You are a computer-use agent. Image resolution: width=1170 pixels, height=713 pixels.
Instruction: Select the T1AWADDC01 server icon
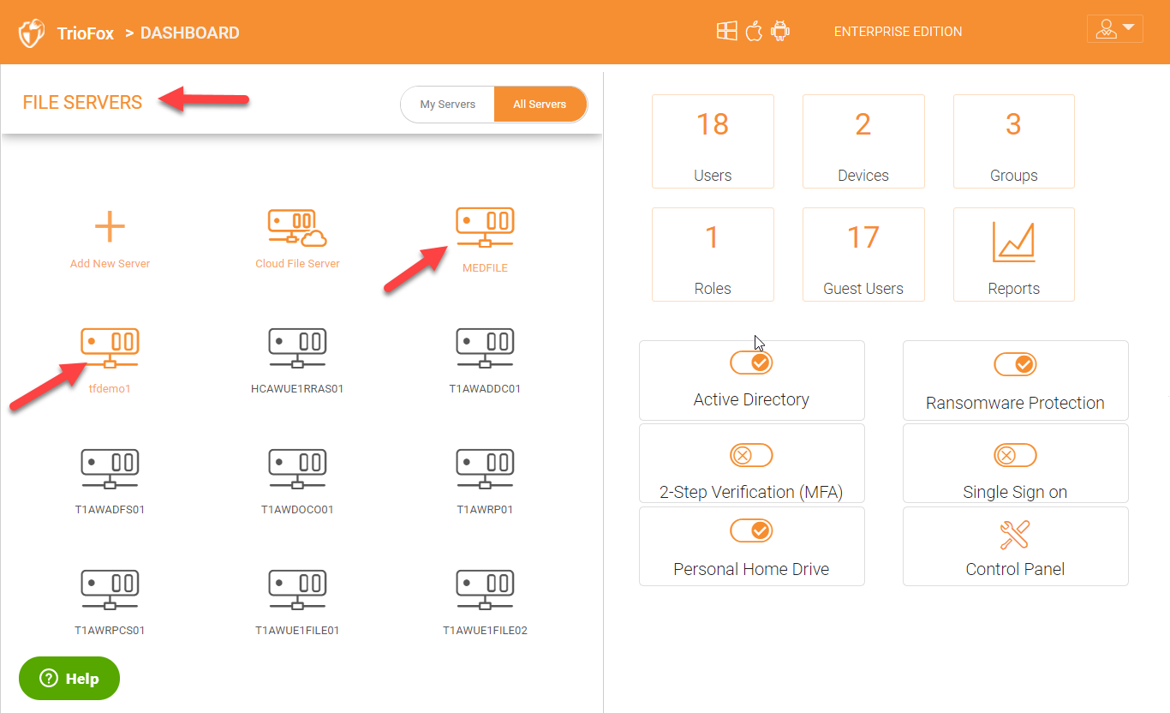click(x=485, y=350)
